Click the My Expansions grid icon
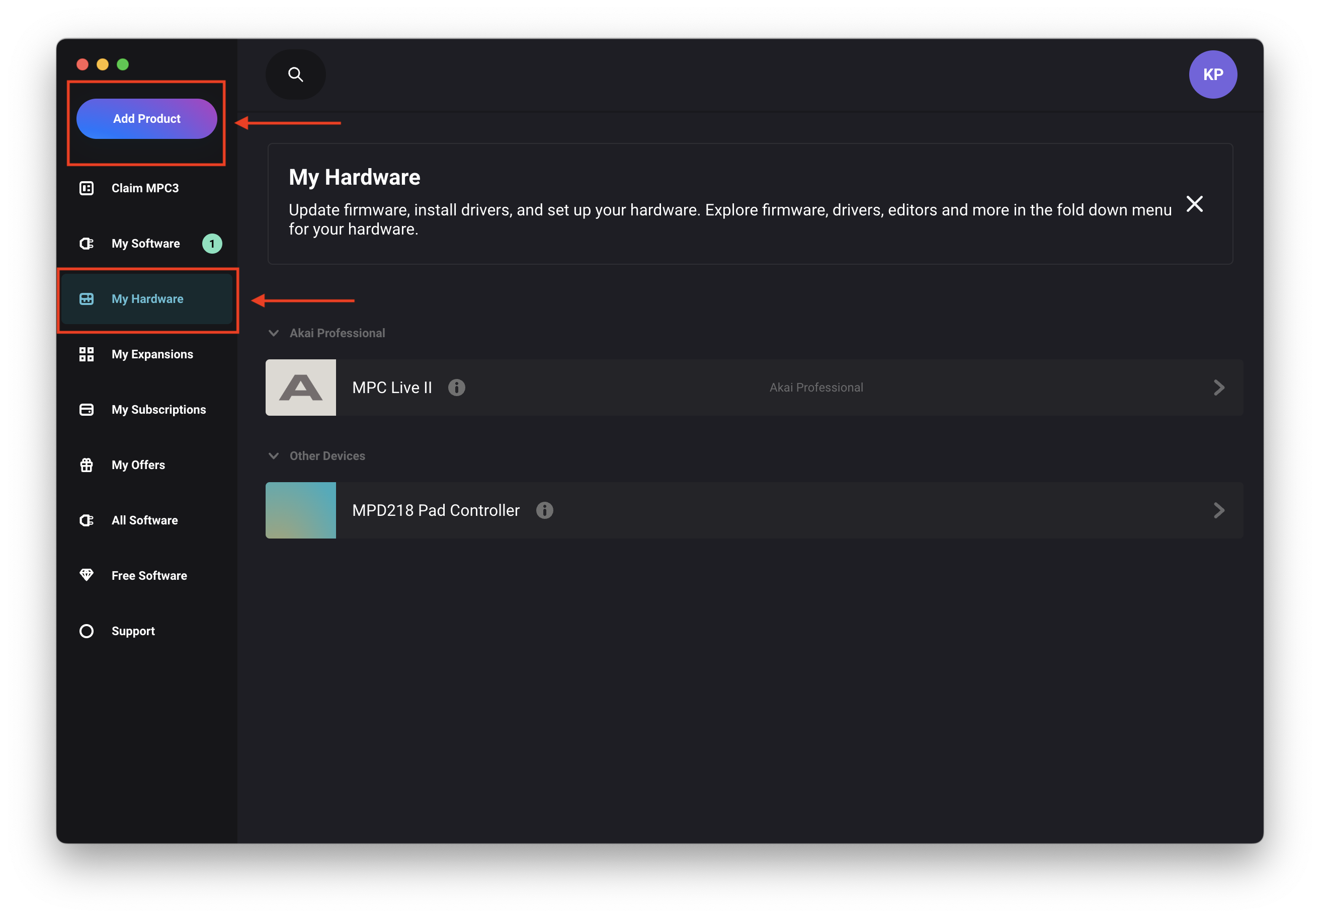 tap(86, 354)
